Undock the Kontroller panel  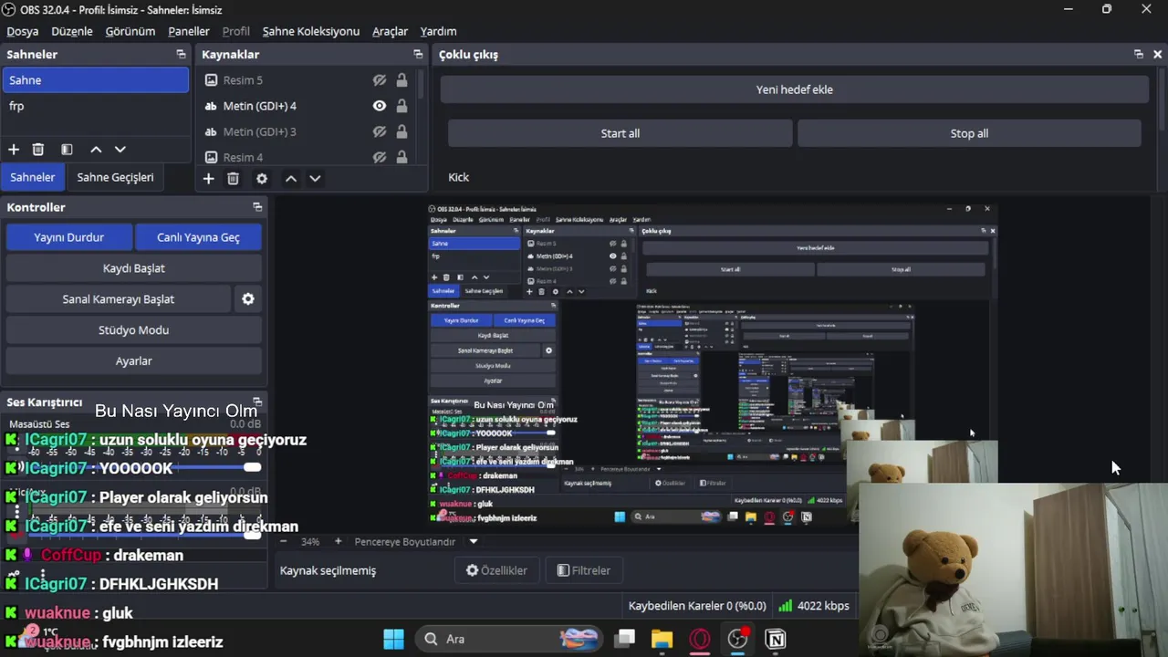click(x=257, y=207)
